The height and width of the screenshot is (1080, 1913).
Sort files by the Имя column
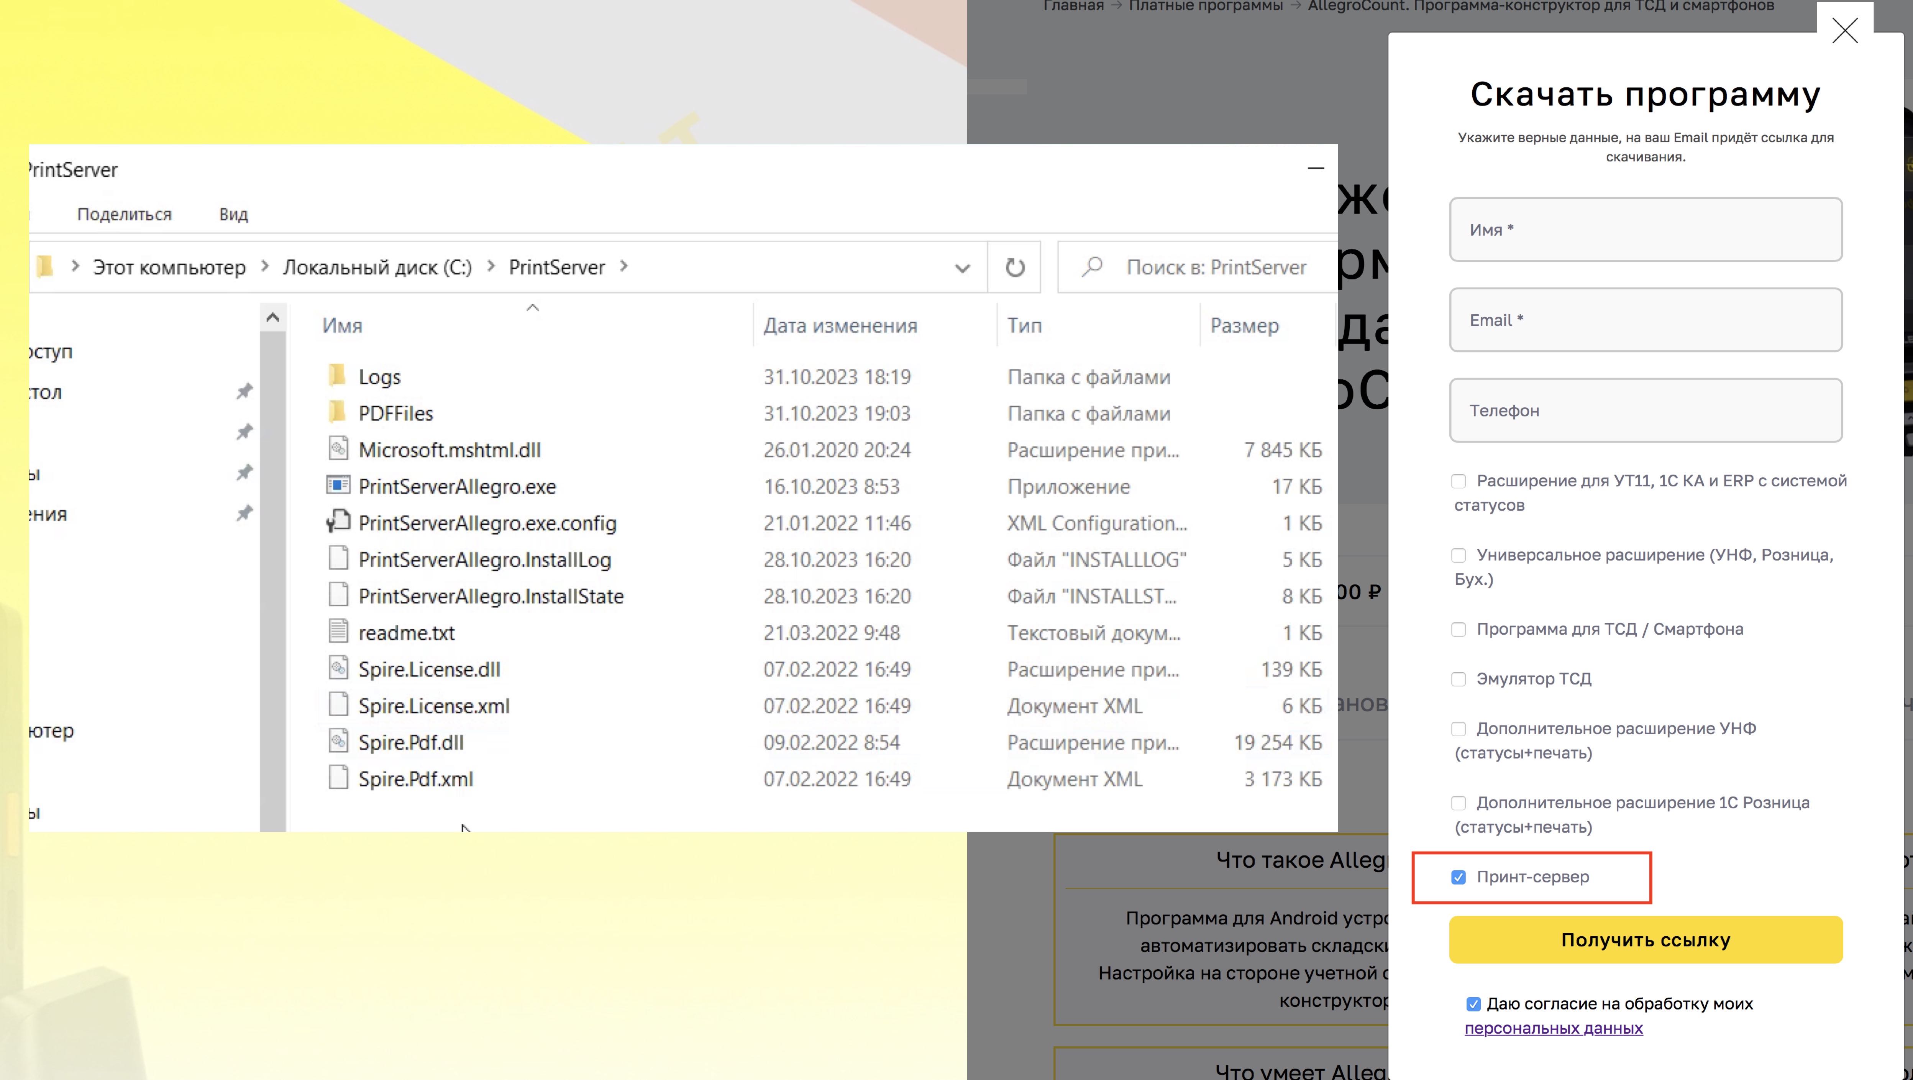point(342,325)
